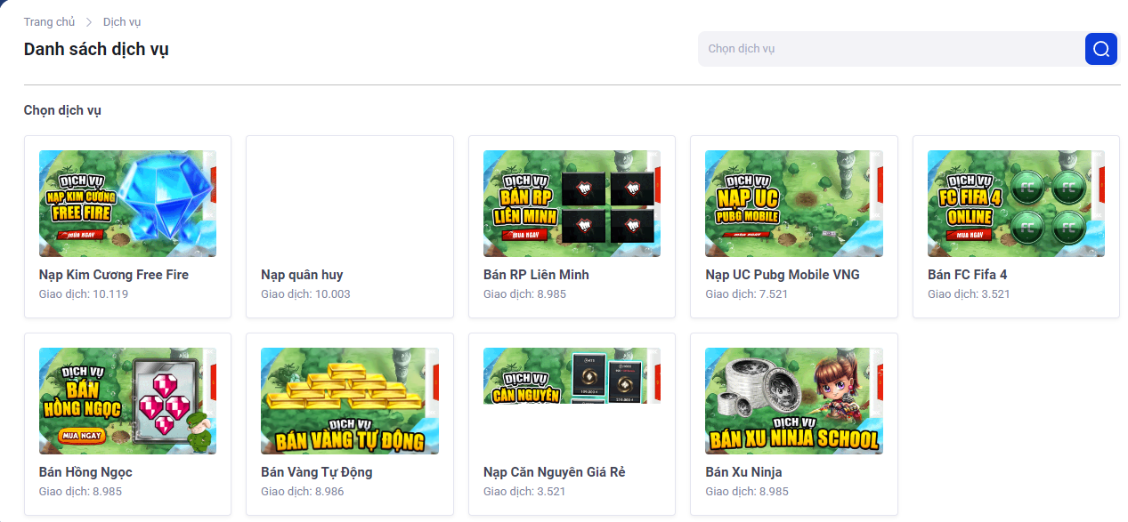Image resolution: width=1128 pixels, height=522 pixels.
Task: Open the Bán RP Liên Minh banner
Action: coord(572,204)
